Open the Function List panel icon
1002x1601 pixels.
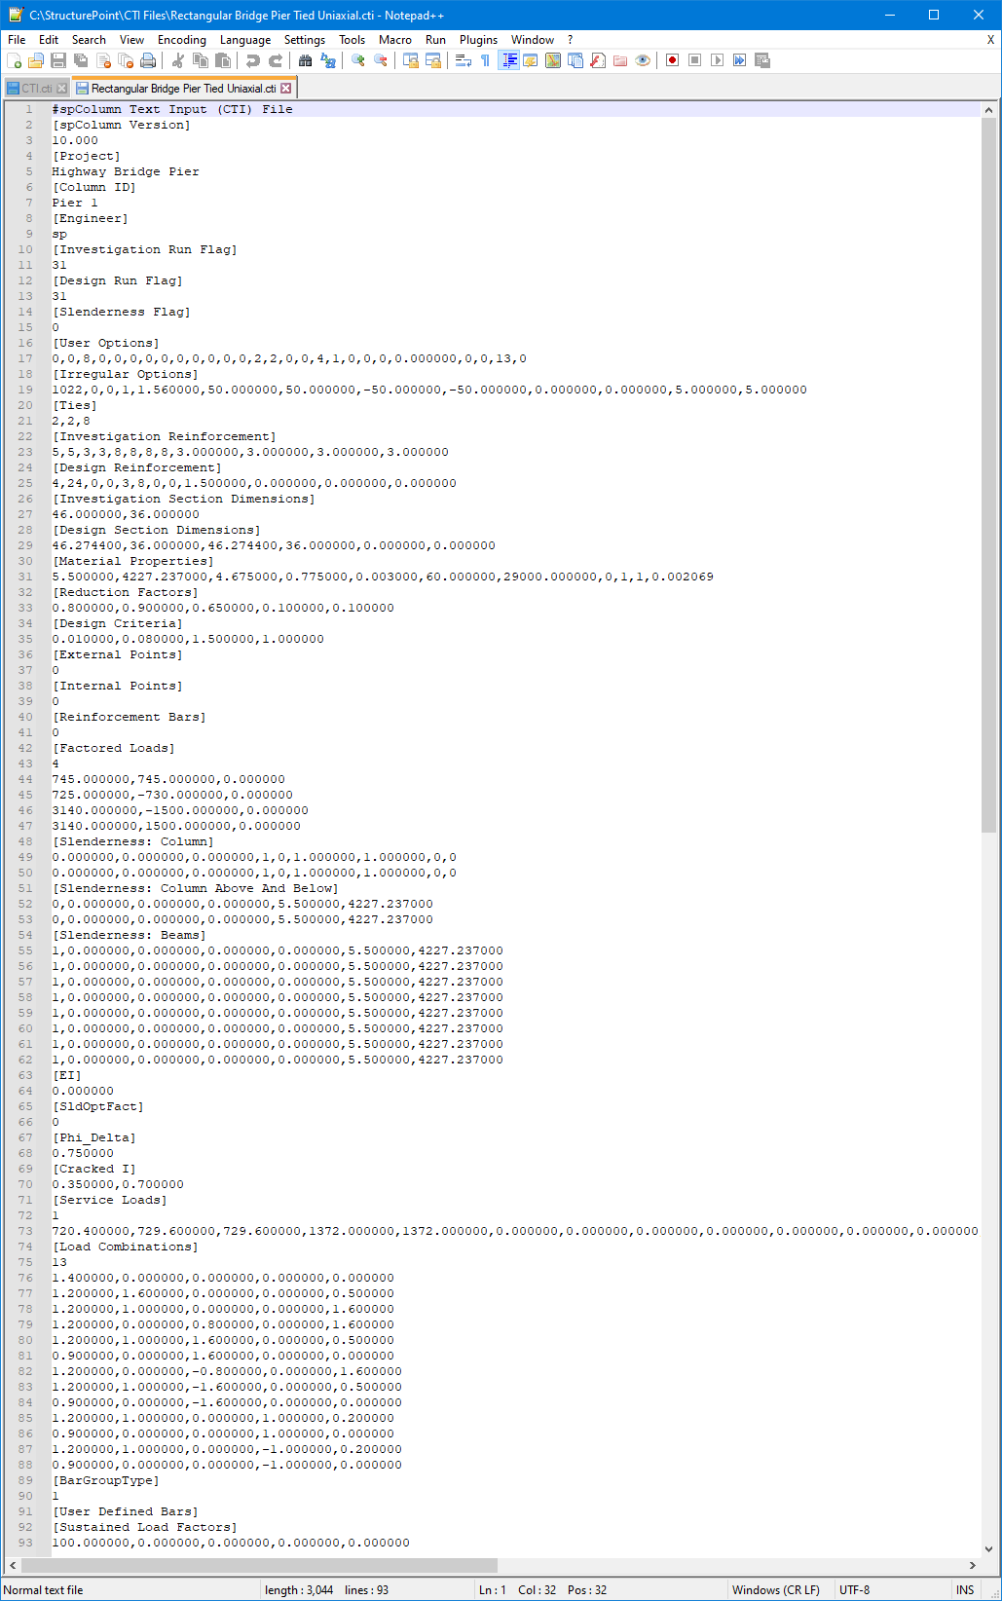click(x=598, y=60)
